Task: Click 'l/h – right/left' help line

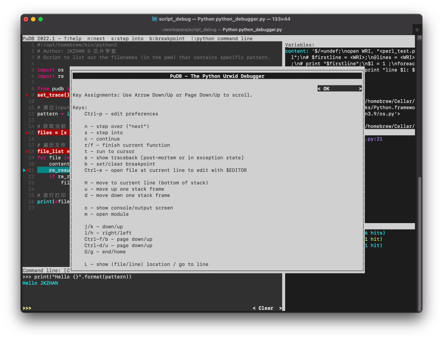Action: click(x=108, y=233)
